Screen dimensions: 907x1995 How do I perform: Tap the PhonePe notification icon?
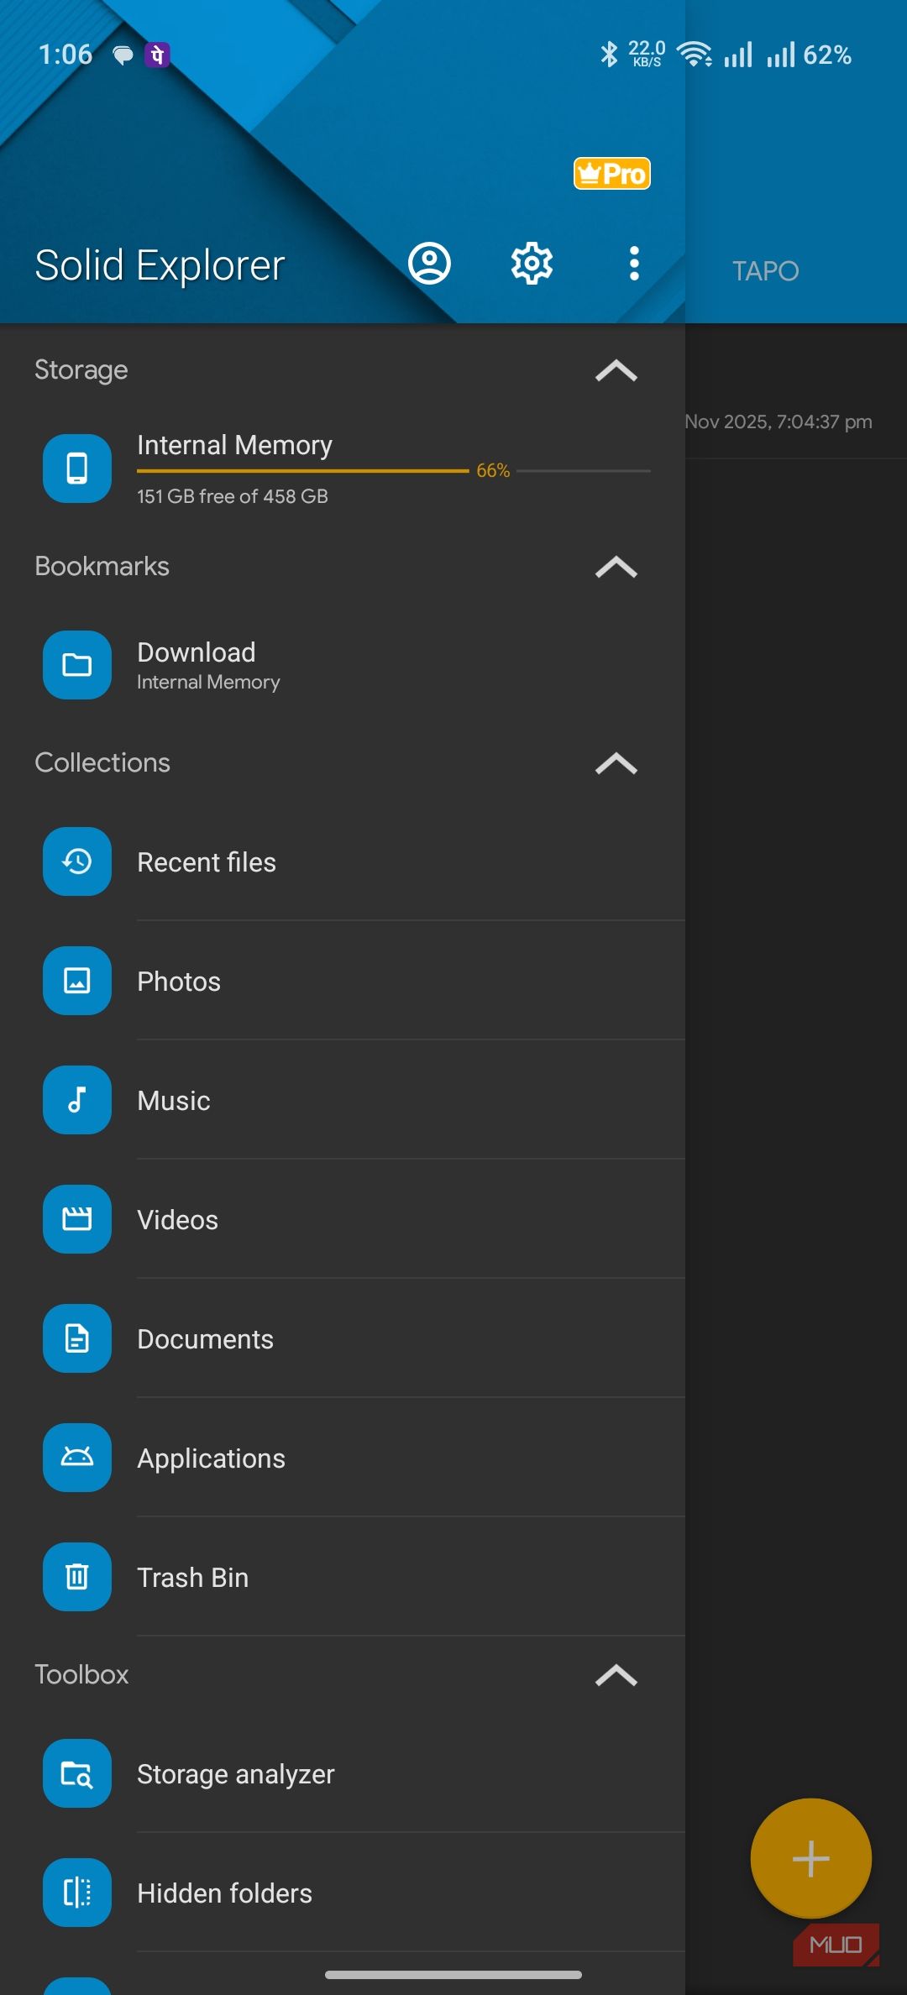(x=157, y=55)
